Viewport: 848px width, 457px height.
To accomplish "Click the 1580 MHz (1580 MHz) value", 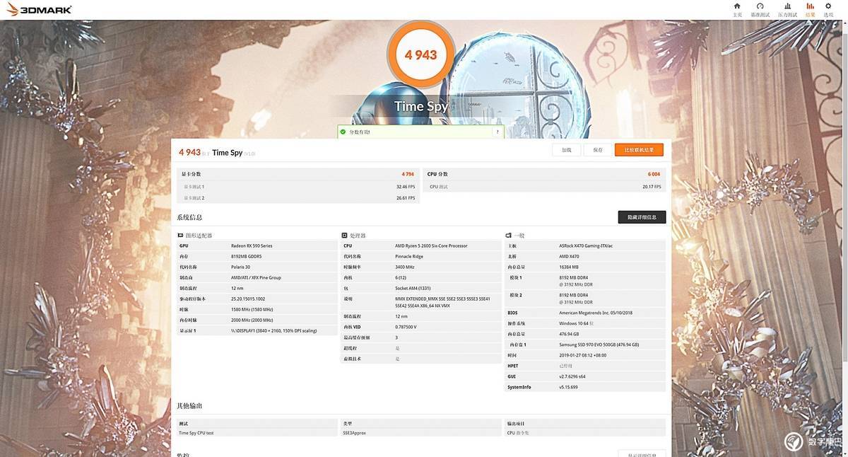I will (252, 309).
